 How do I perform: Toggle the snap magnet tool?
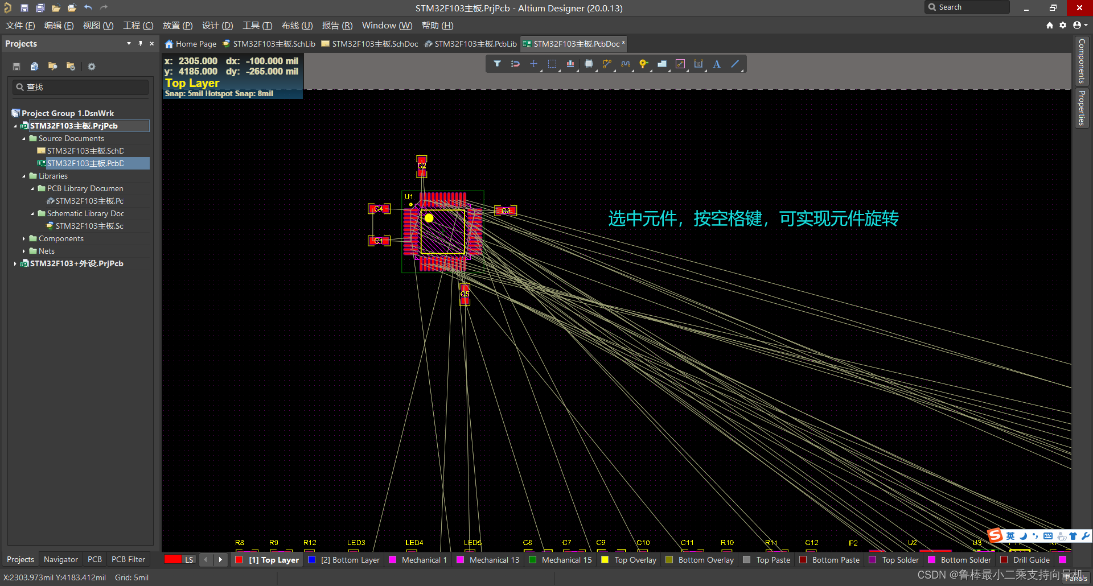pyautogui.click(x=515, y=64)
